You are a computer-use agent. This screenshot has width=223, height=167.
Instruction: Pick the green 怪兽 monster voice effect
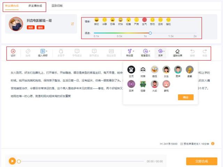[143, 84]
